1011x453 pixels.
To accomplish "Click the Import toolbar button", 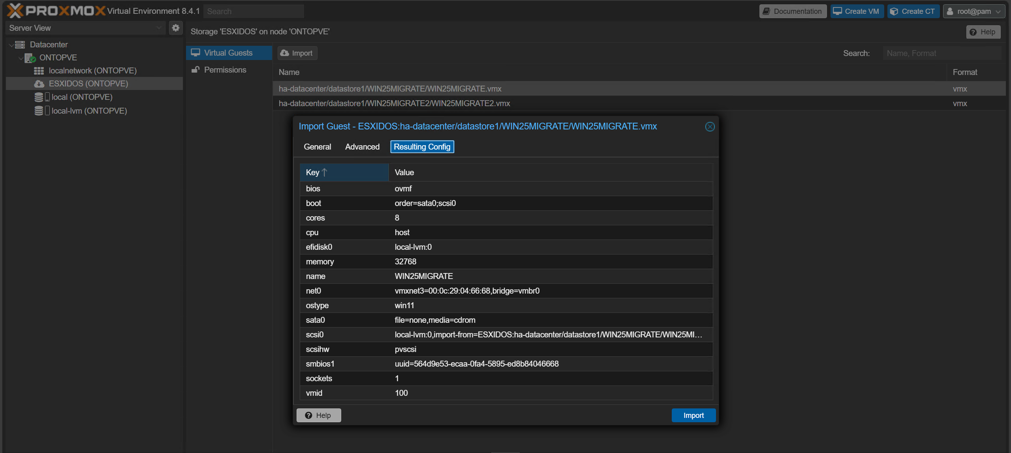I will coord(297,53).
